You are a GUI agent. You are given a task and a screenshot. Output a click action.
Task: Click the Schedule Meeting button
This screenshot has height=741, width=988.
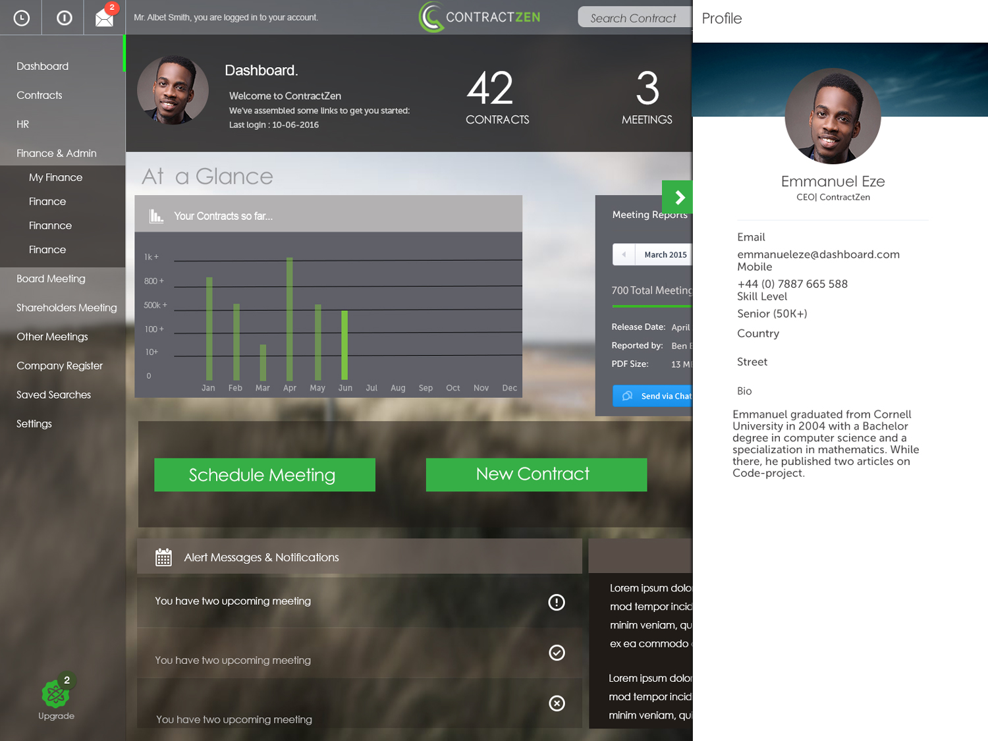point(265,475)
